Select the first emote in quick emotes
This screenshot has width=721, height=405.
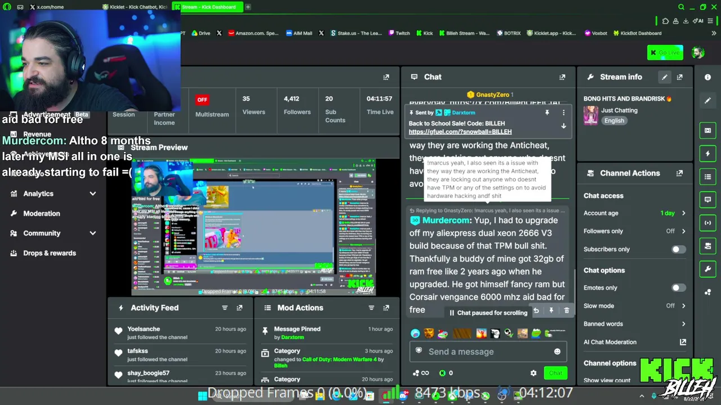(415, 334)
